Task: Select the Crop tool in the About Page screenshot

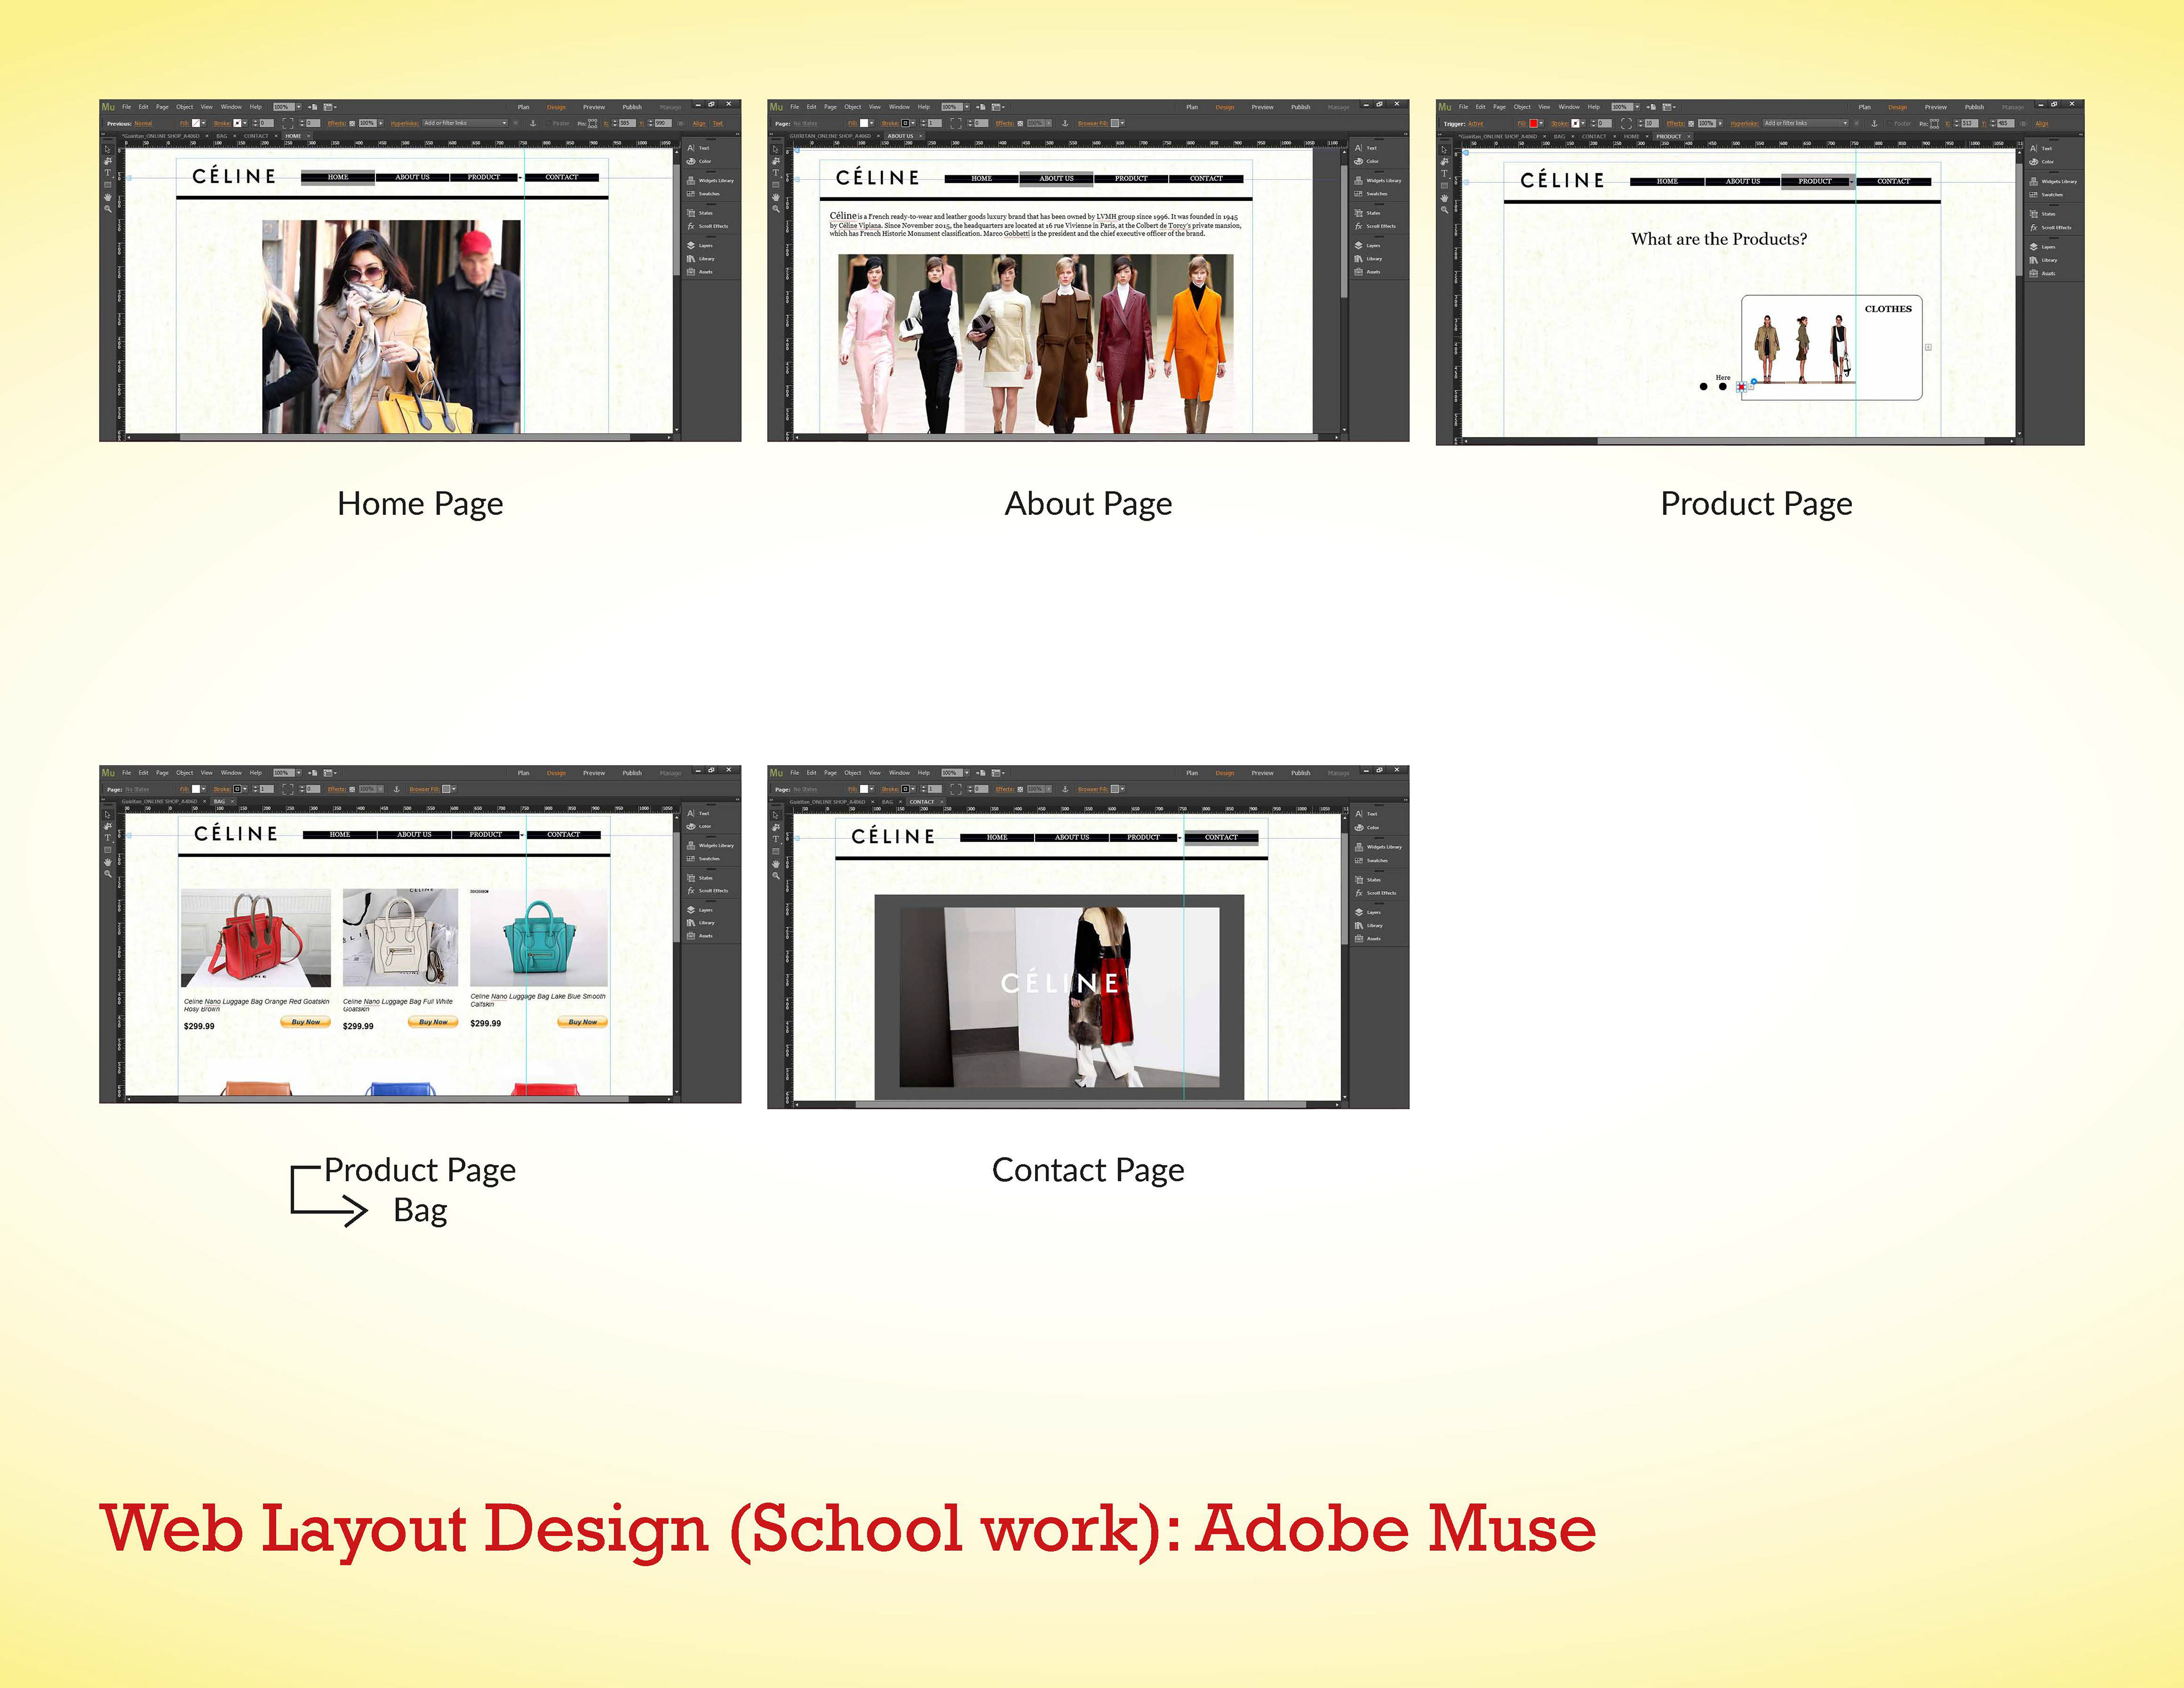Action: click(776, 161)
